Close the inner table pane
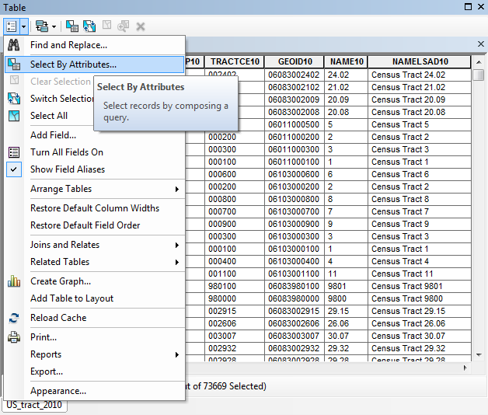 click(480, 44)
